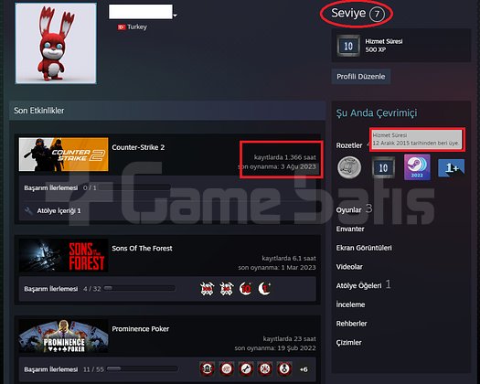
Task: Open the Atölye İçeriği 1 link
Action: [59, 210]
